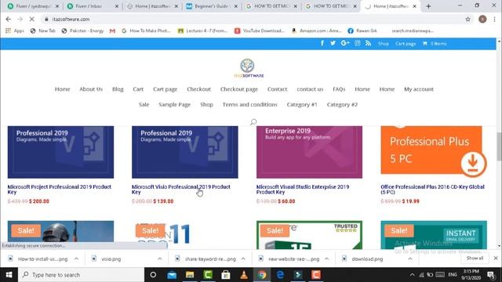502x282 pixels.
Task: Open the Gmail bookmark icon
Action: (112, 31)
